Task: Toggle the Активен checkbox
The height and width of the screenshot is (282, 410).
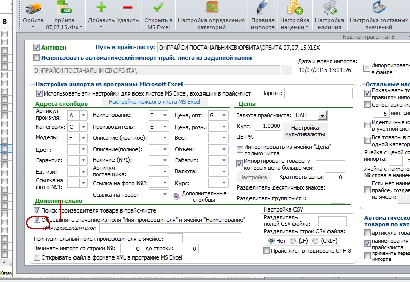Action: 36,48
